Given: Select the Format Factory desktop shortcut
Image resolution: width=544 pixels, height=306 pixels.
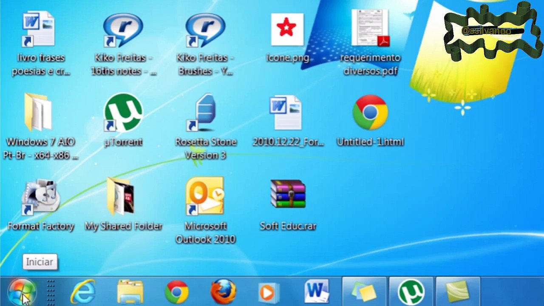Looking at the screenshot, I should point(41,197).
